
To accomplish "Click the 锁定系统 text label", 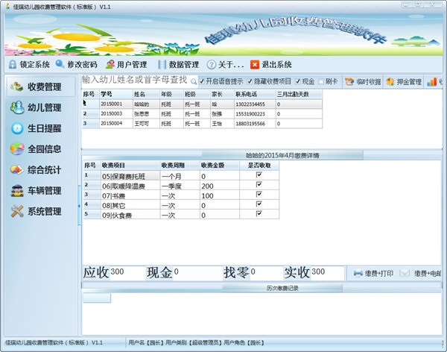I will (x=34, y=65).
